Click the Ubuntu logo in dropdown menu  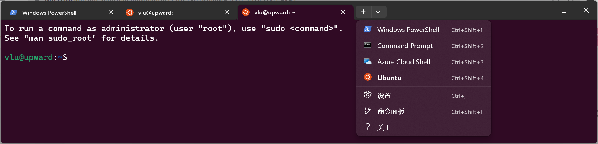click(367, 77)
